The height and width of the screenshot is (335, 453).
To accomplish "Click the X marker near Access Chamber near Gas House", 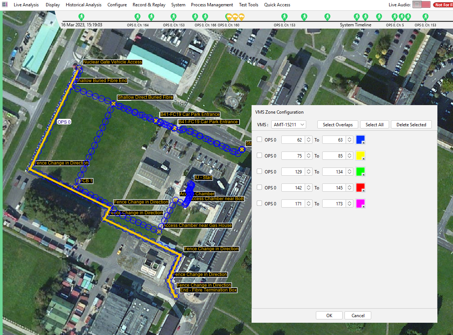I will click(x=159, y=231).
